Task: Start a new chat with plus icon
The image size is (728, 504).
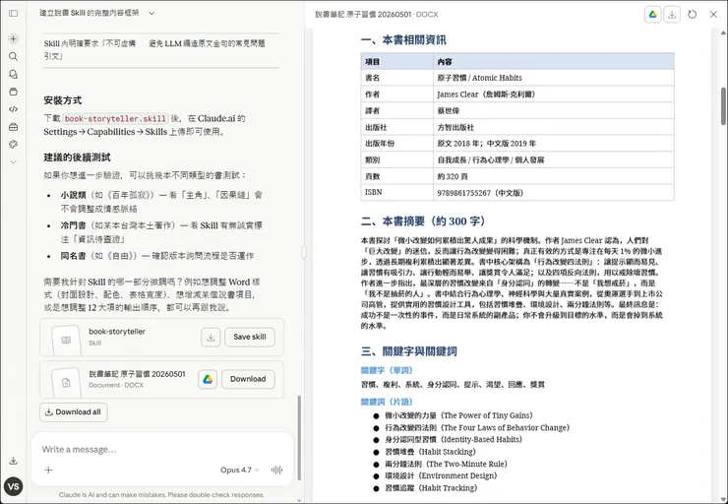Action: (x=14, y=38)
